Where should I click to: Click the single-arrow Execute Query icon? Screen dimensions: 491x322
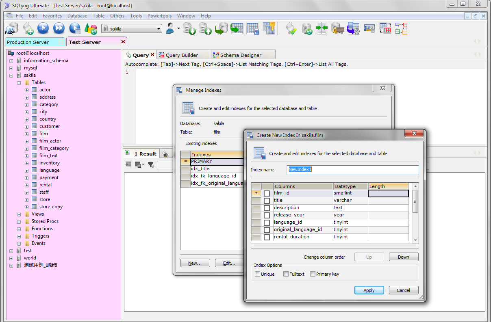tap(43, 28)
